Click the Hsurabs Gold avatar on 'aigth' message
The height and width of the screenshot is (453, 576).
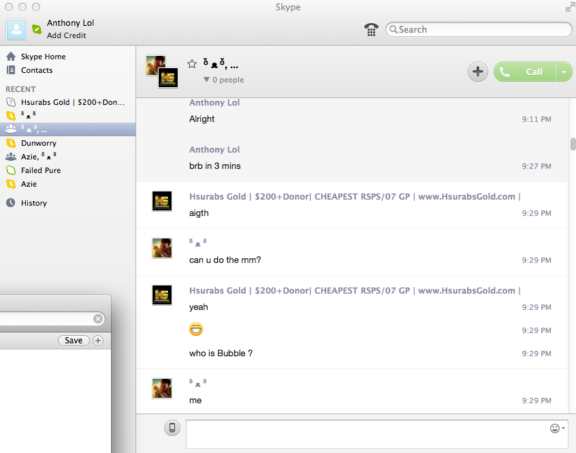[x=162, y=200]
